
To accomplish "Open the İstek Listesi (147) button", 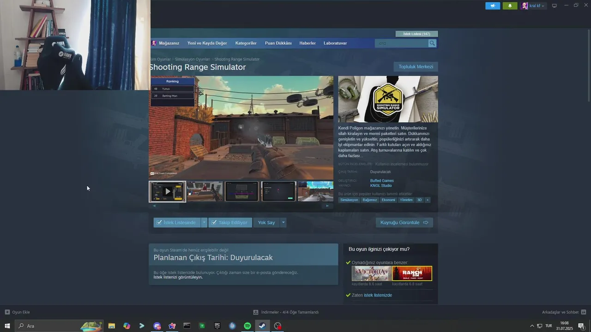I will click(x=416, y=34).
